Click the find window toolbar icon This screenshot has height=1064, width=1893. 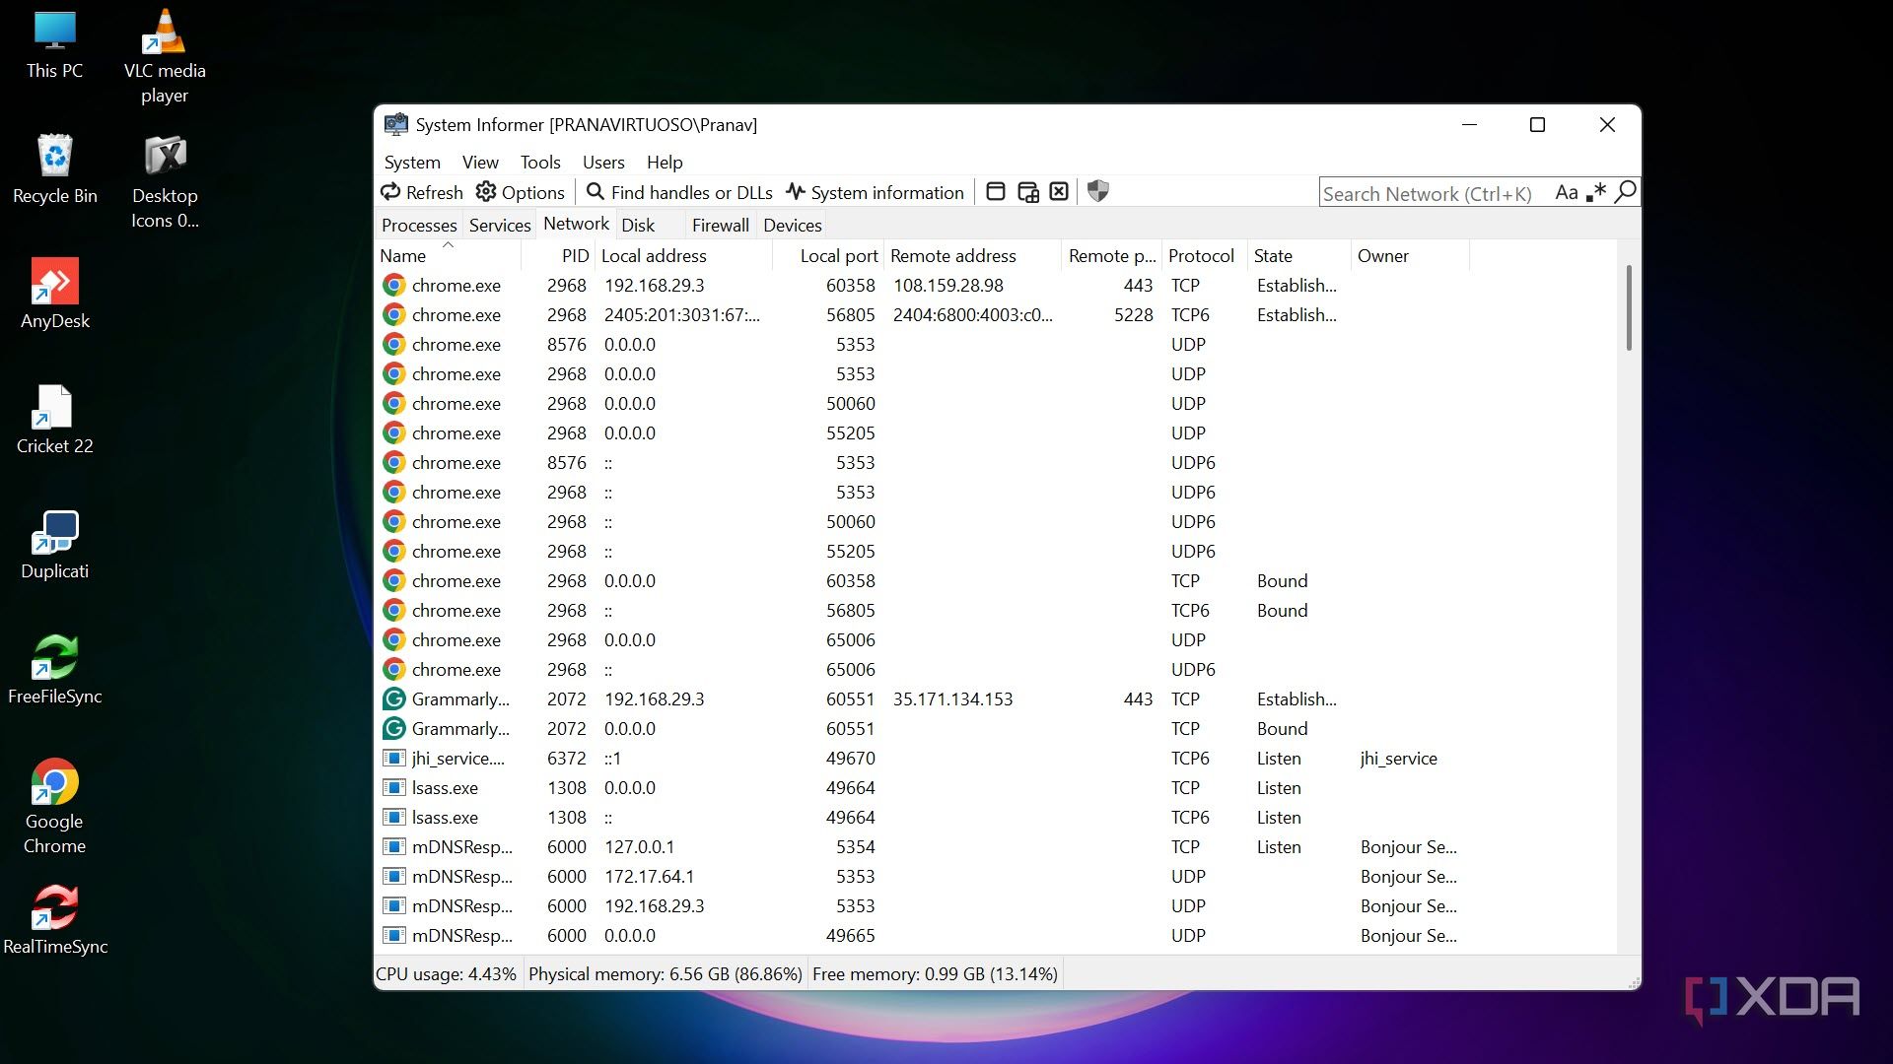pos(996,192)
